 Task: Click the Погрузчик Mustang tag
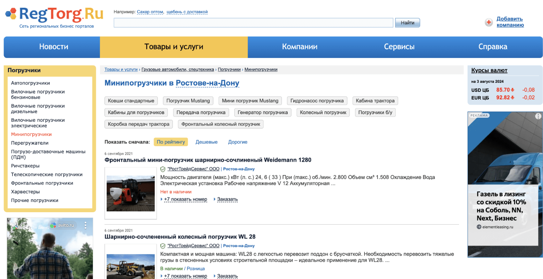pyautogui.click(x=188, y=101)
